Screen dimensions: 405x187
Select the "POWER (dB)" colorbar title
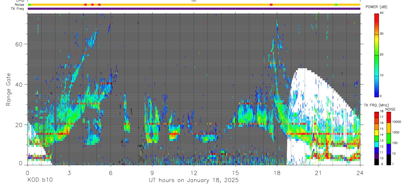376,7
